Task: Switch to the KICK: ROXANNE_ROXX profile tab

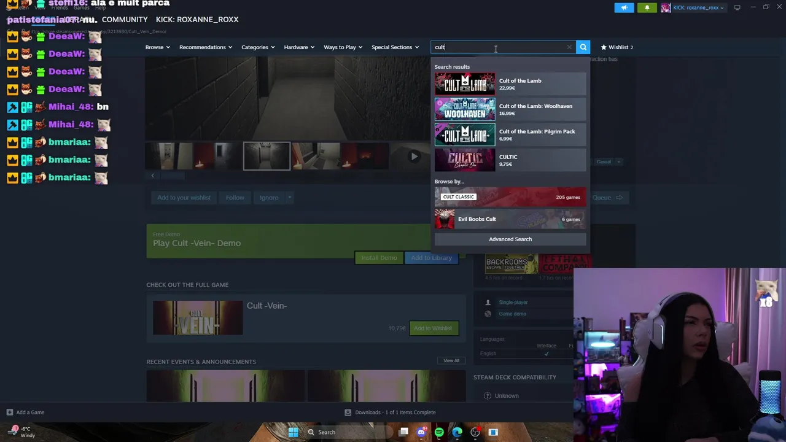Action: coord(197,20)
